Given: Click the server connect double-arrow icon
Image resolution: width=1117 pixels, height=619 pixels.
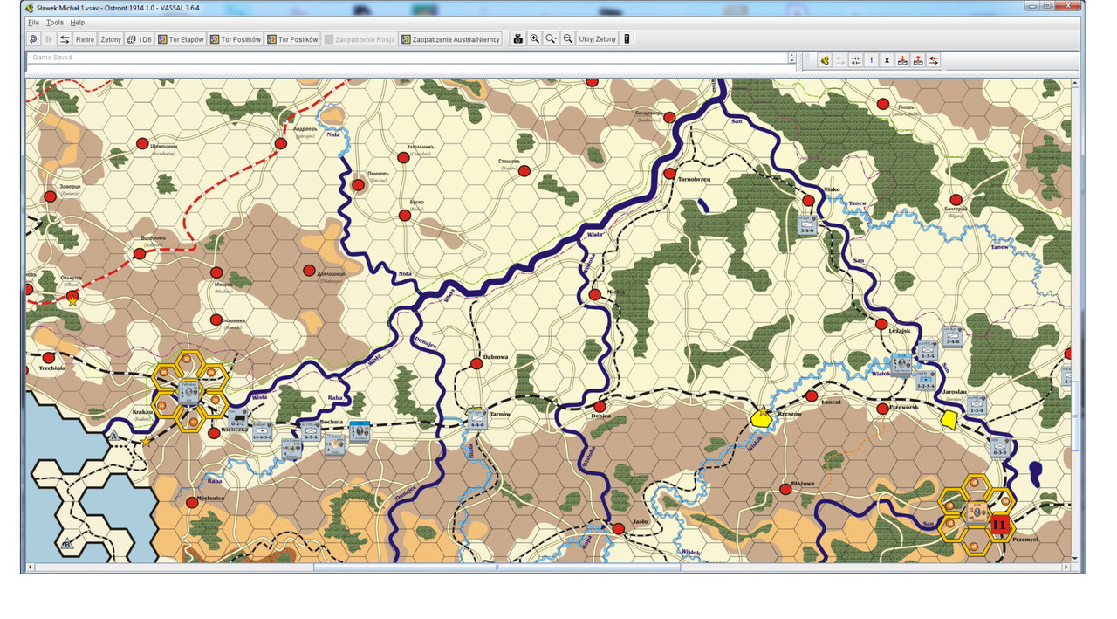Looking at the screenshot, I should click(x=65, y=39).
